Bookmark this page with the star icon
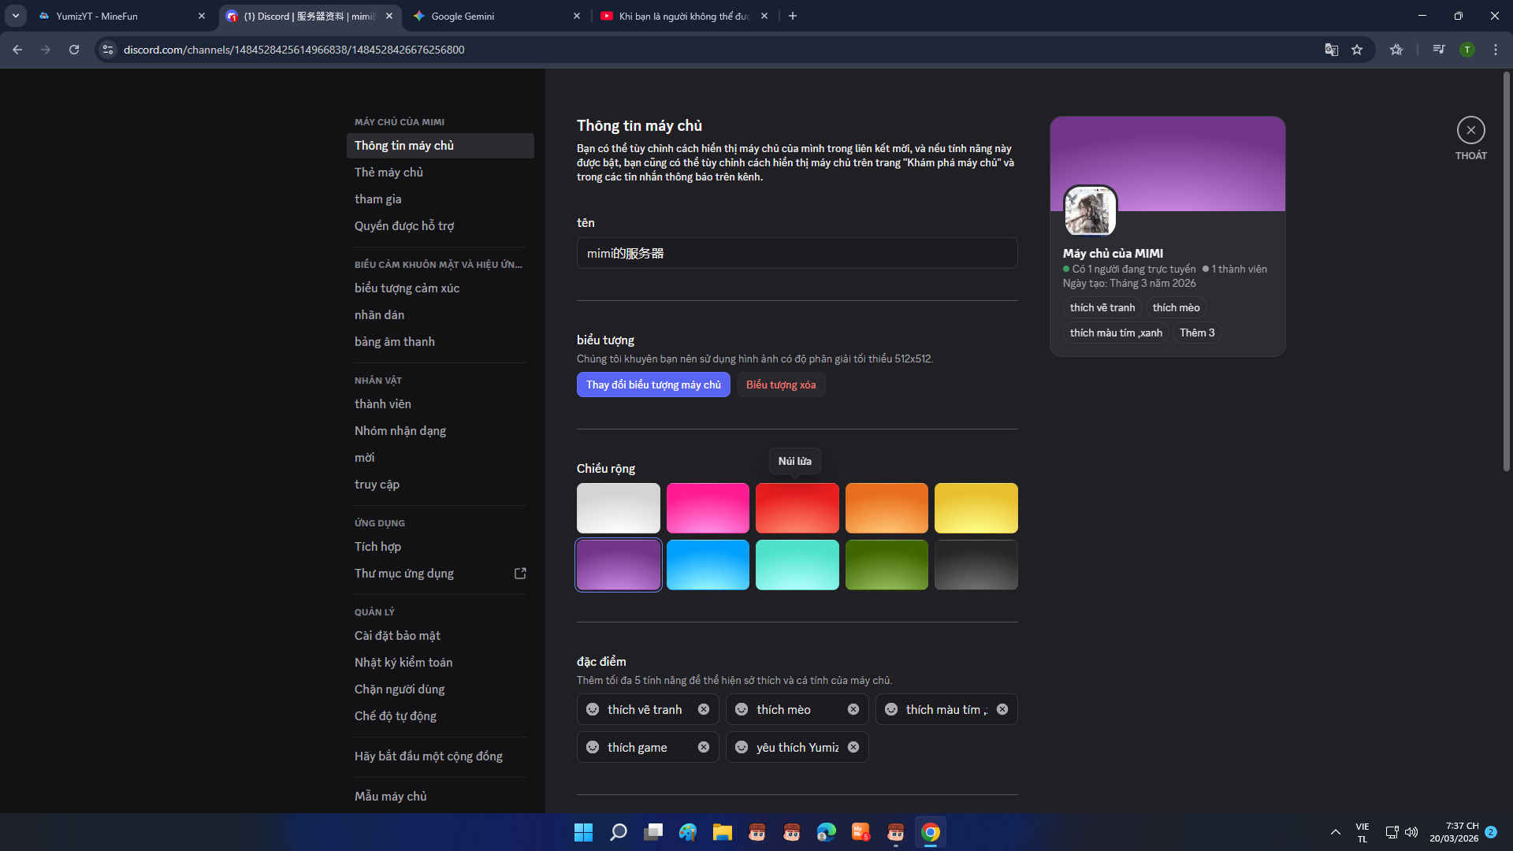 pyautogui.click(x=1357, y=50)
